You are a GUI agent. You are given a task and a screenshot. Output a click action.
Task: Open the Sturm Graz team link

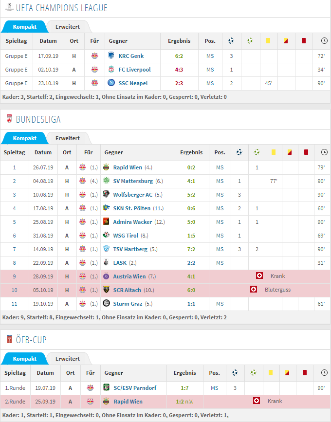128,304
